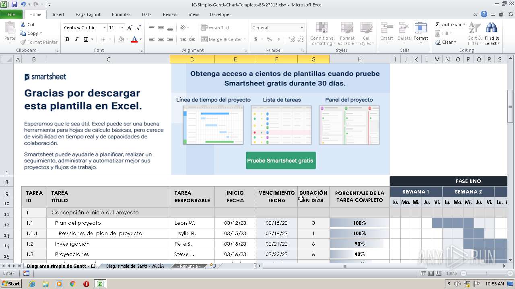Viewport: 515px width, 289px height.
Task: Apply left text alignment
Action: click(152, 39)
